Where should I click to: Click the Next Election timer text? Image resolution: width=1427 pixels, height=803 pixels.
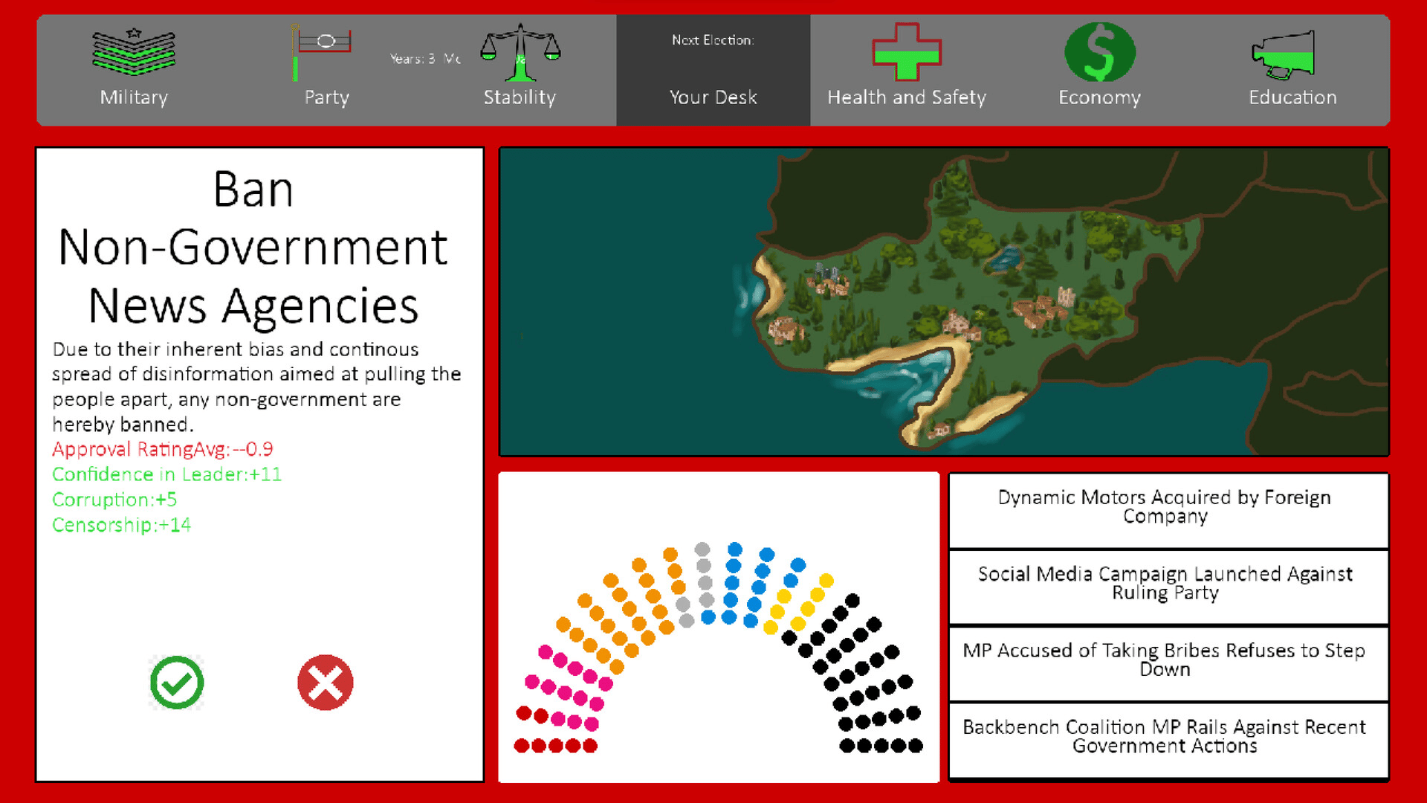point(713,40)
